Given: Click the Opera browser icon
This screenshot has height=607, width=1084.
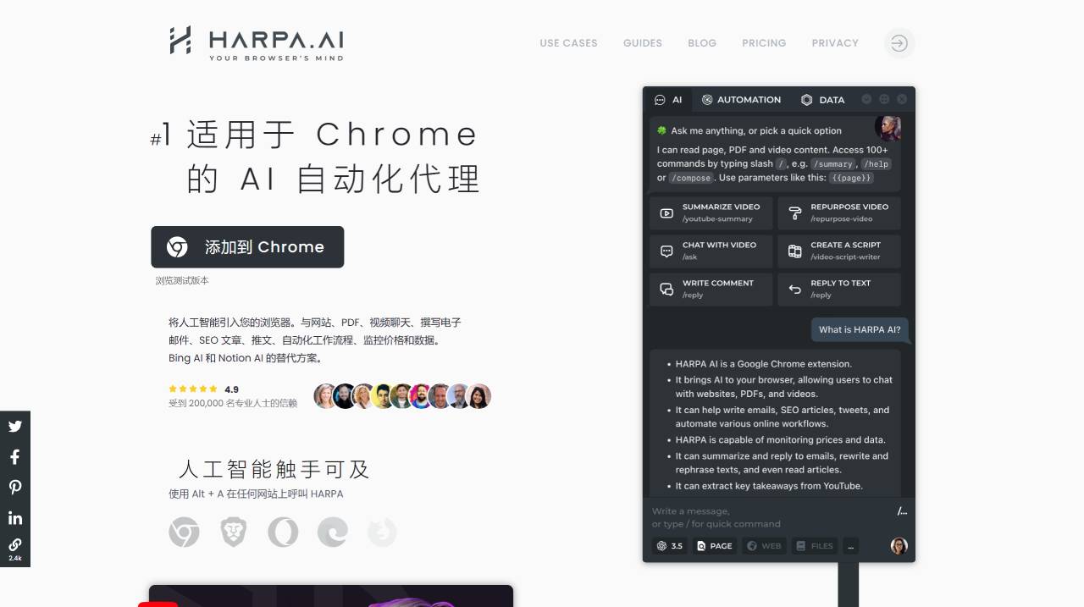Looking at the screenshot, I should [x=283, y=532].
